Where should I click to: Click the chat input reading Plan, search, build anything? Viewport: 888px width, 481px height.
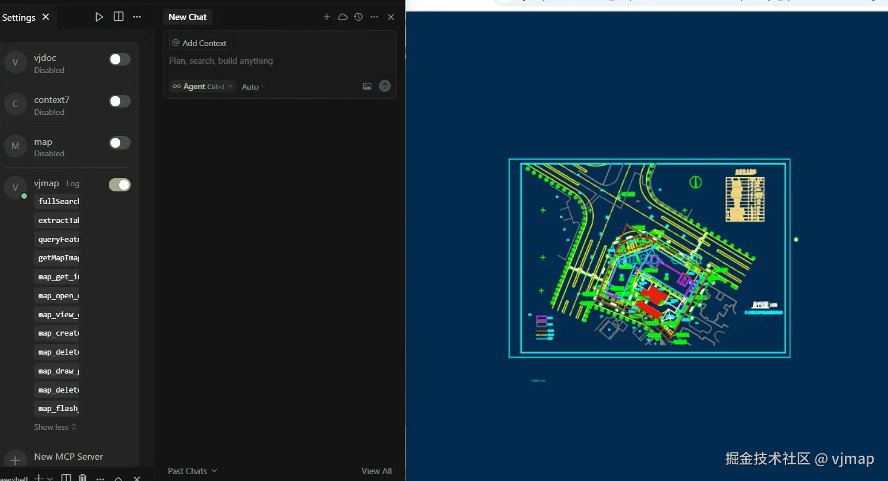point(259,61)
